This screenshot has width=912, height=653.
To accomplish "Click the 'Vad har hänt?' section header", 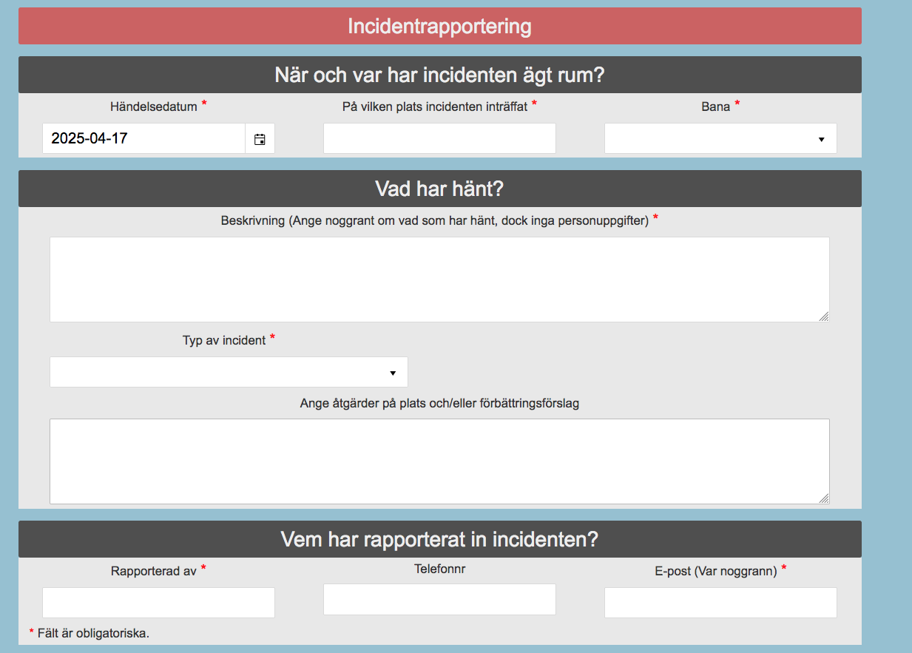I will click(439, 189).
